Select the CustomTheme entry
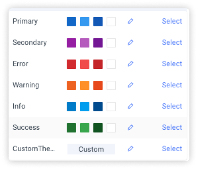The height and width of the screenshot is (169, 197). point(172,149)
